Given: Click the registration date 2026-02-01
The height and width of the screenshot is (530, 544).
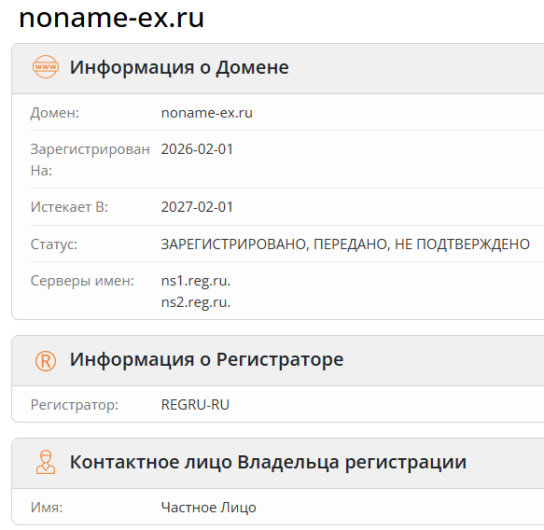Looking at the screenshot, I should 197,149.
